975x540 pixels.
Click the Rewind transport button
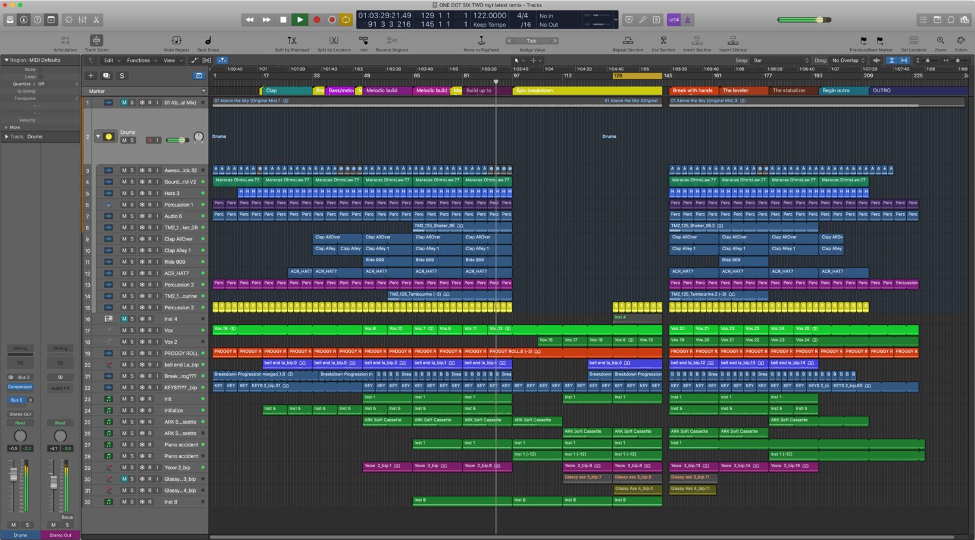tap(250, 20)
